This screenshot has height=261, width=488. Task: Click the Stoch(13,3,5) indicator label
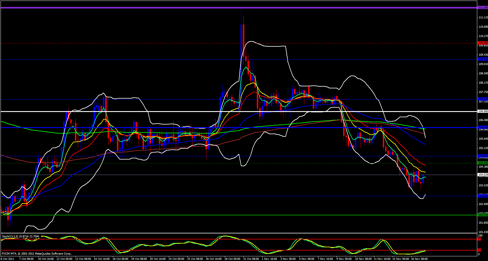(20, 236)
